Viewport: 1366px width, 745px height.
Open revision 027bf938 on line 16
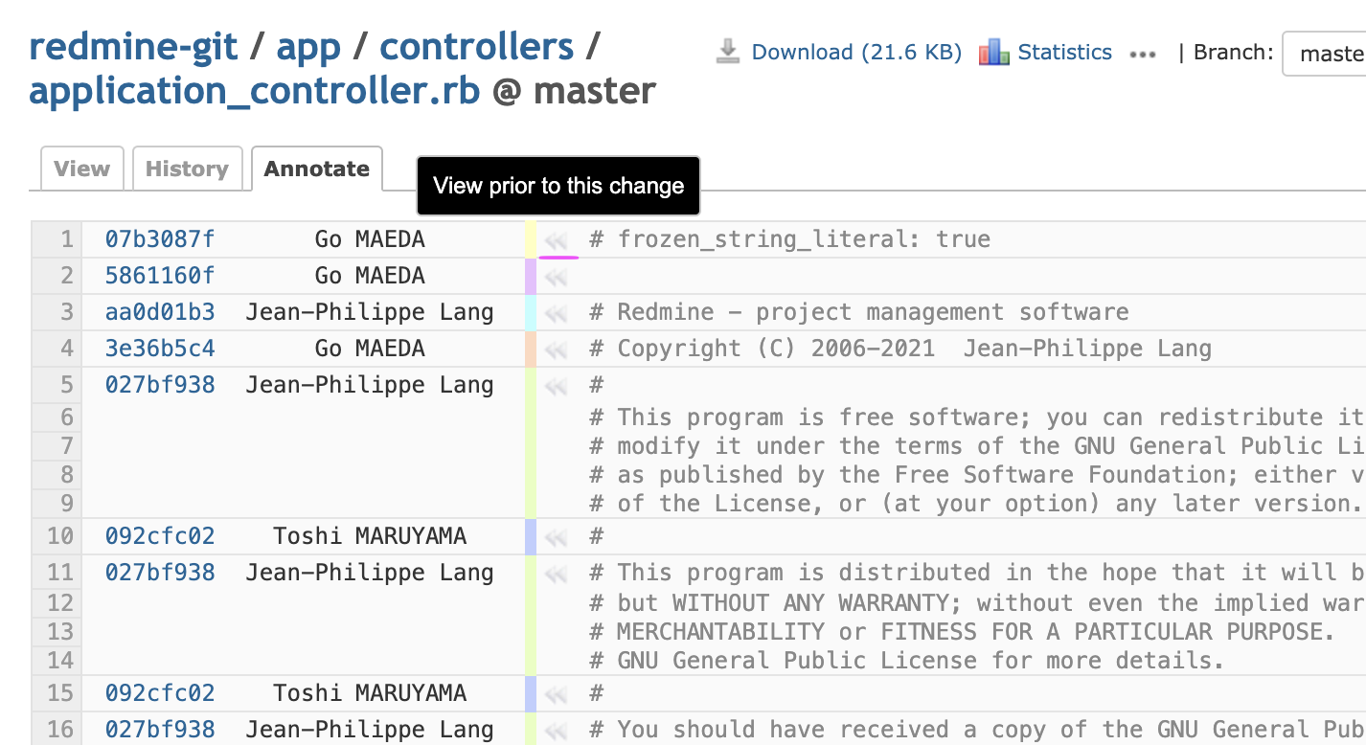(160, 730)
